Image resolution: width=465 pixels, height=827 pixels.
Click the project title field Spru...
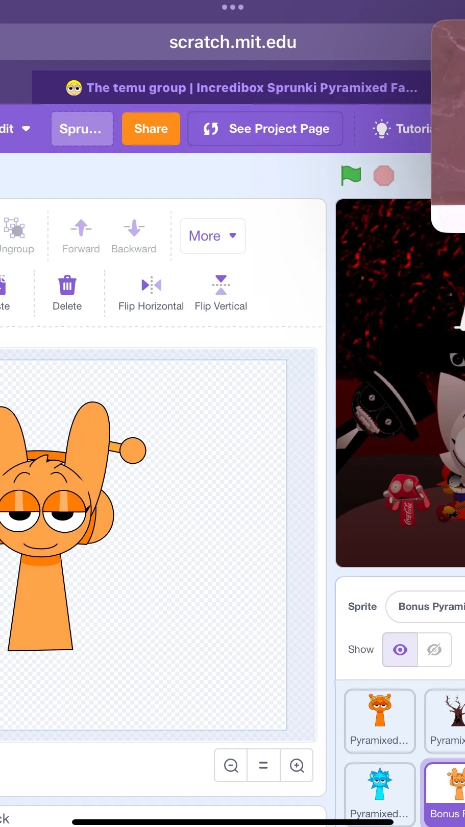82,129
